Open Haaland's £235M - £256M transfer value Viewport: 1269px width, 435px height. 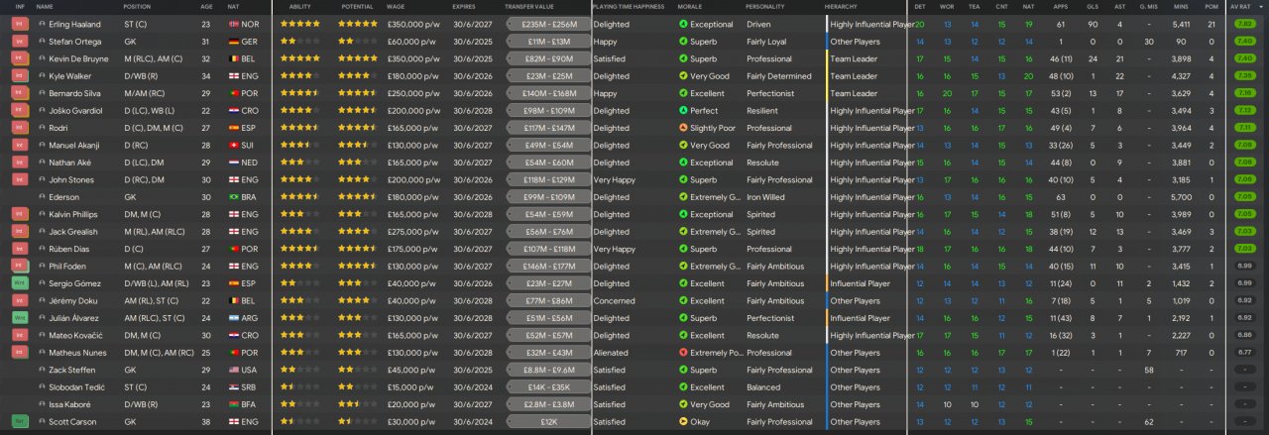[x=547, y=24]
